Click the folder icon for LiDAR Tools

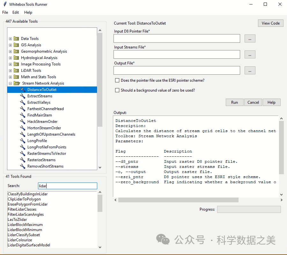pyautogui.click(x=16, y=71)
